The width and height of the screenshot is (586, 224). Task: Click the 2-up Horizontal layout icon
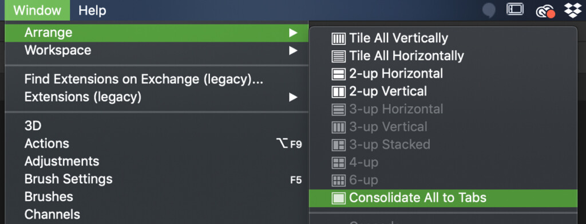coord(338,74)
